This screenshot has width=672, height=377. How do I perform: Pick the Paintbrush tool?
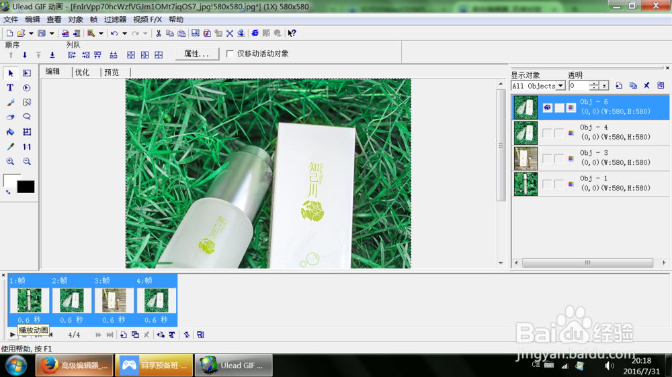point(10,102)
